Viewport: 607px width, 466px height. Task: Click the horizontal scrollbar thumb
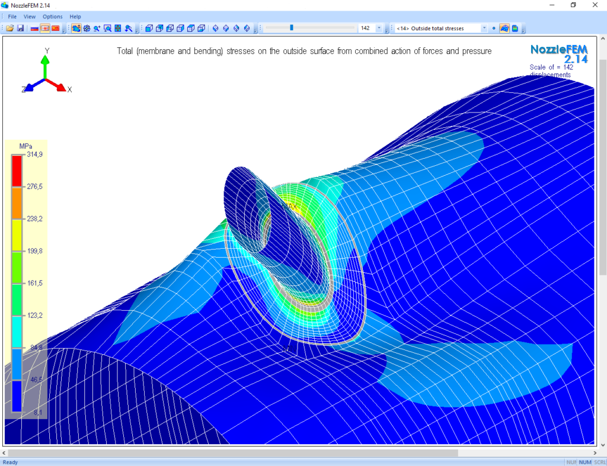point(232,452)
